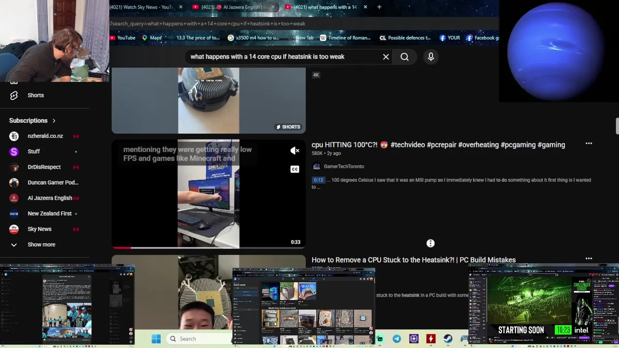619x348 pixels.
Task: Close the Al Jazeera English tab
Action: (x=273, y=7)
